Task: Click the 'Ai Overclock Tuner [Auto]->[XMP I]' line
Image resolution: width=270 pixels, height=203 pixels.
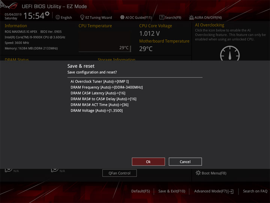Action: pyautogui.click(x=99, y=82)
